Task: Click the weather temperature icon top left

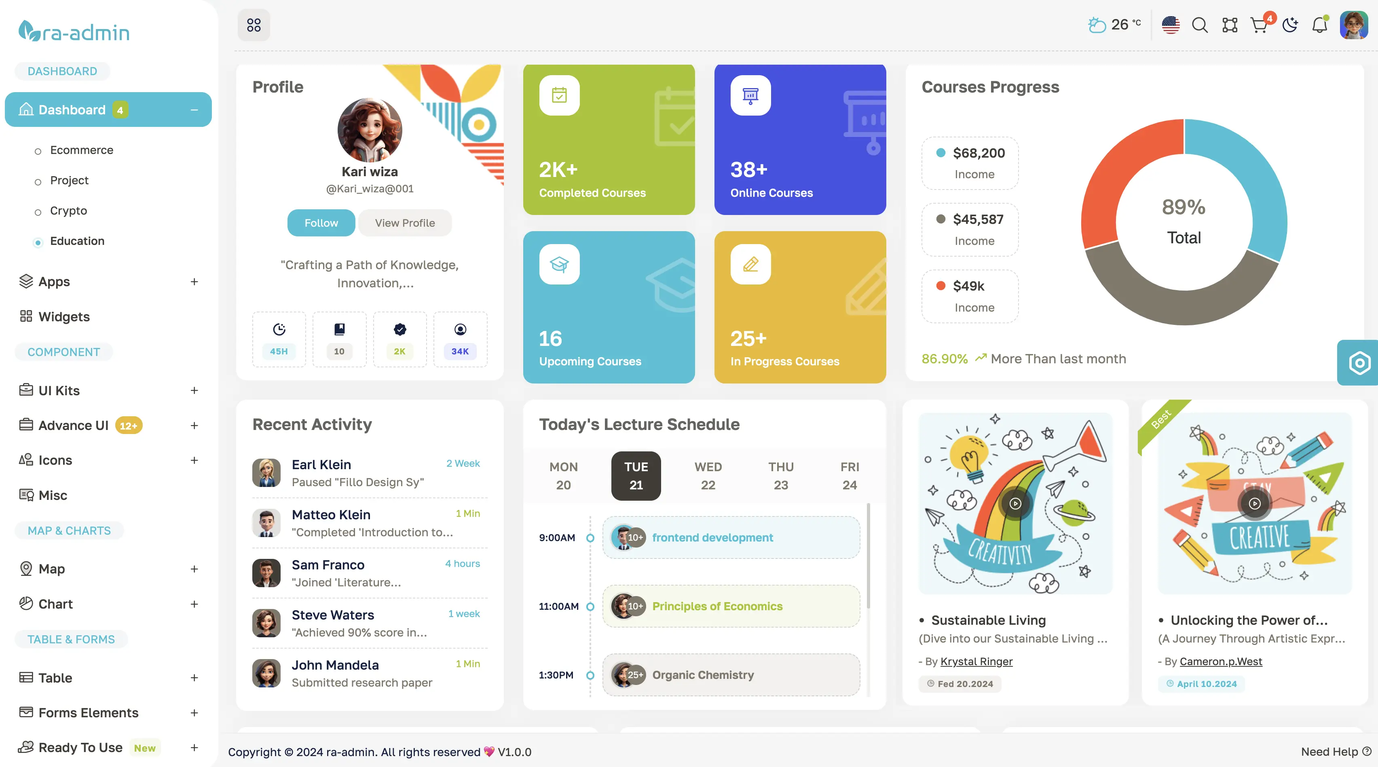Action: [1096, 23]
